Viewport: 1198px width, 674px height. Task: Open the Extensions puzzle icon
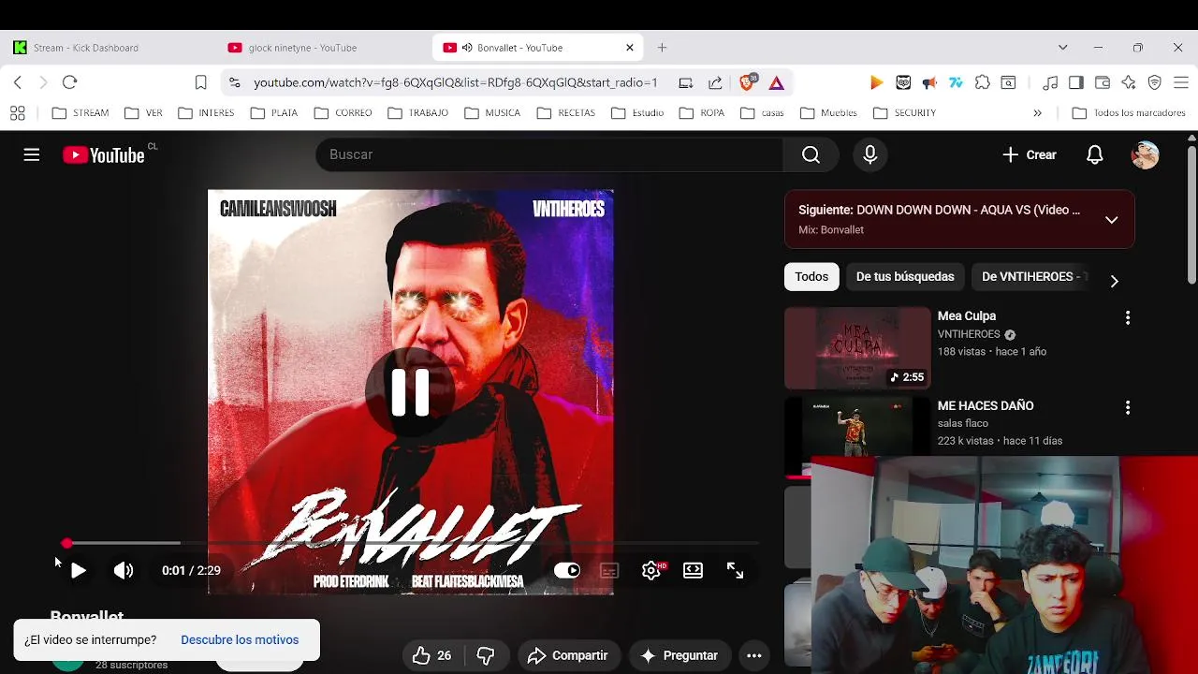tap(982, 82)
